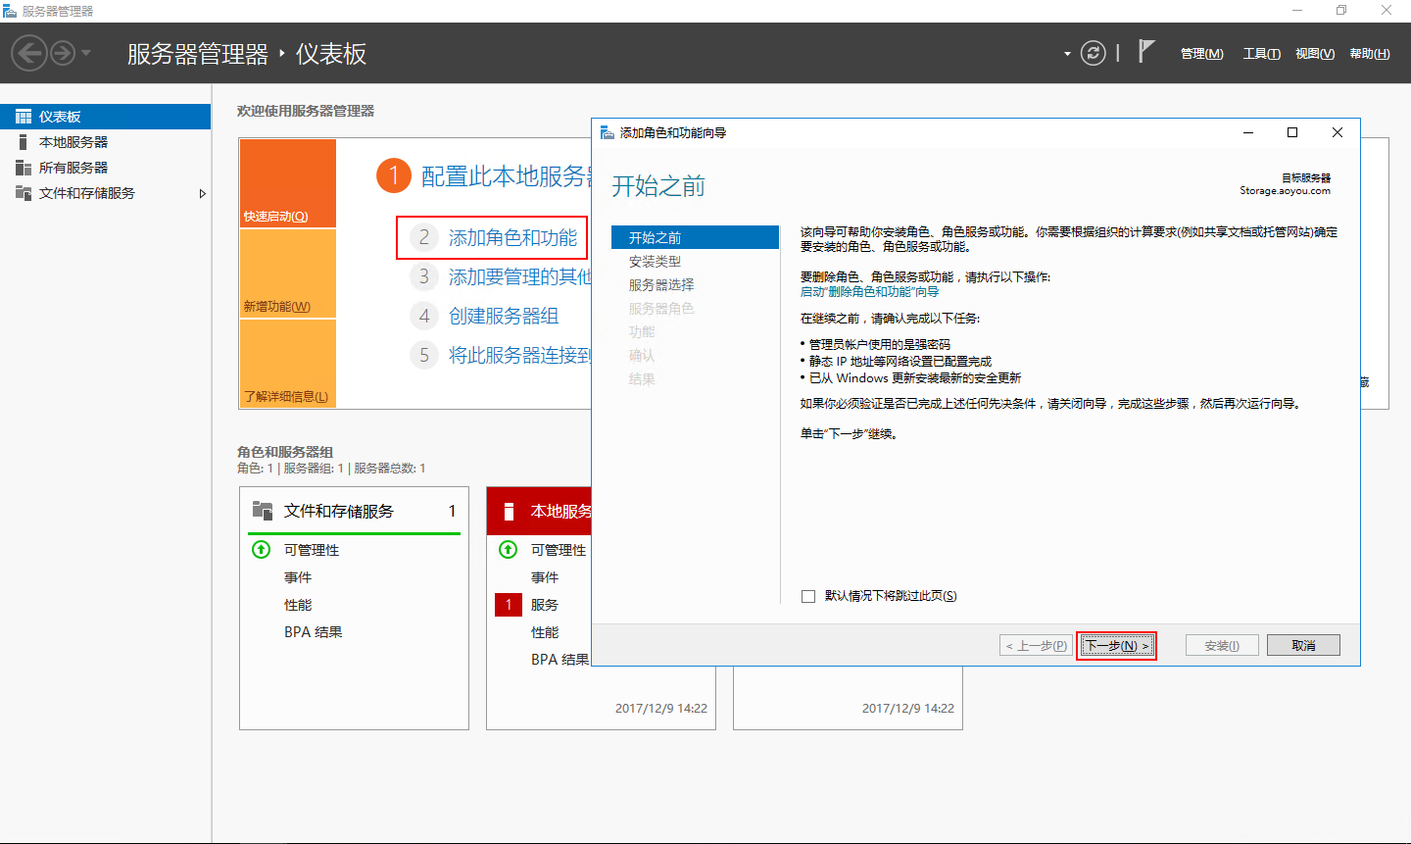Click 配置此本地服务器 link
The width and height of the screenshot is (1411, 844).
506,176
